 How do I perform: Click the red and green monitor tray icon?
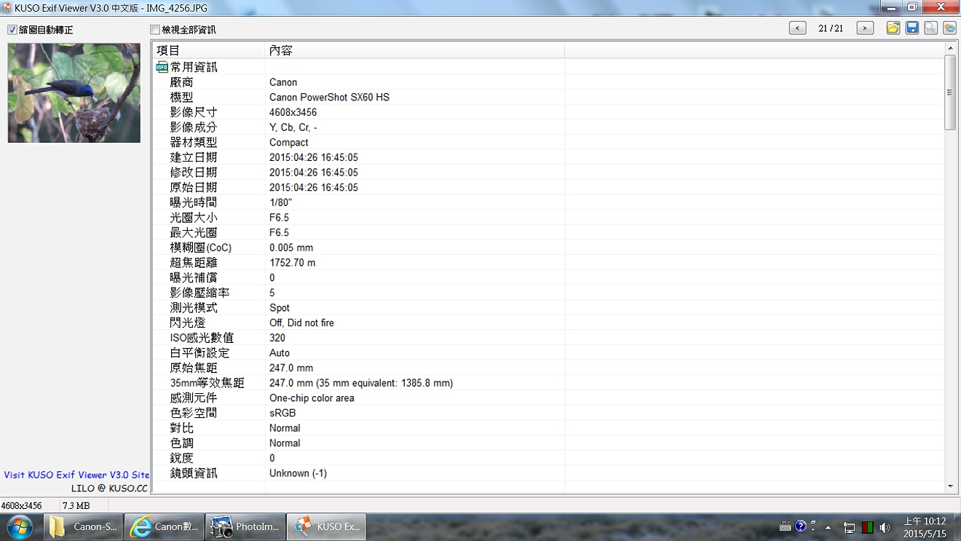point(867,527)
